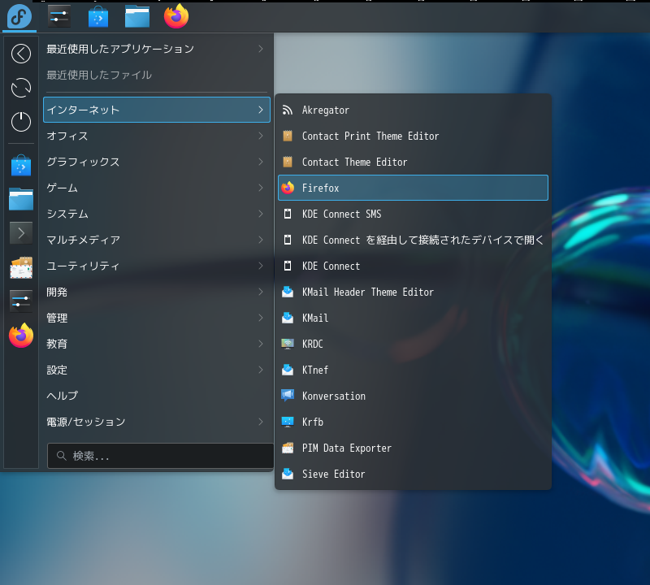Screen dimensions: 650x585
Task: Expand 最近使用したアプリケーション submenu arrow
Action: click(260, 49)
